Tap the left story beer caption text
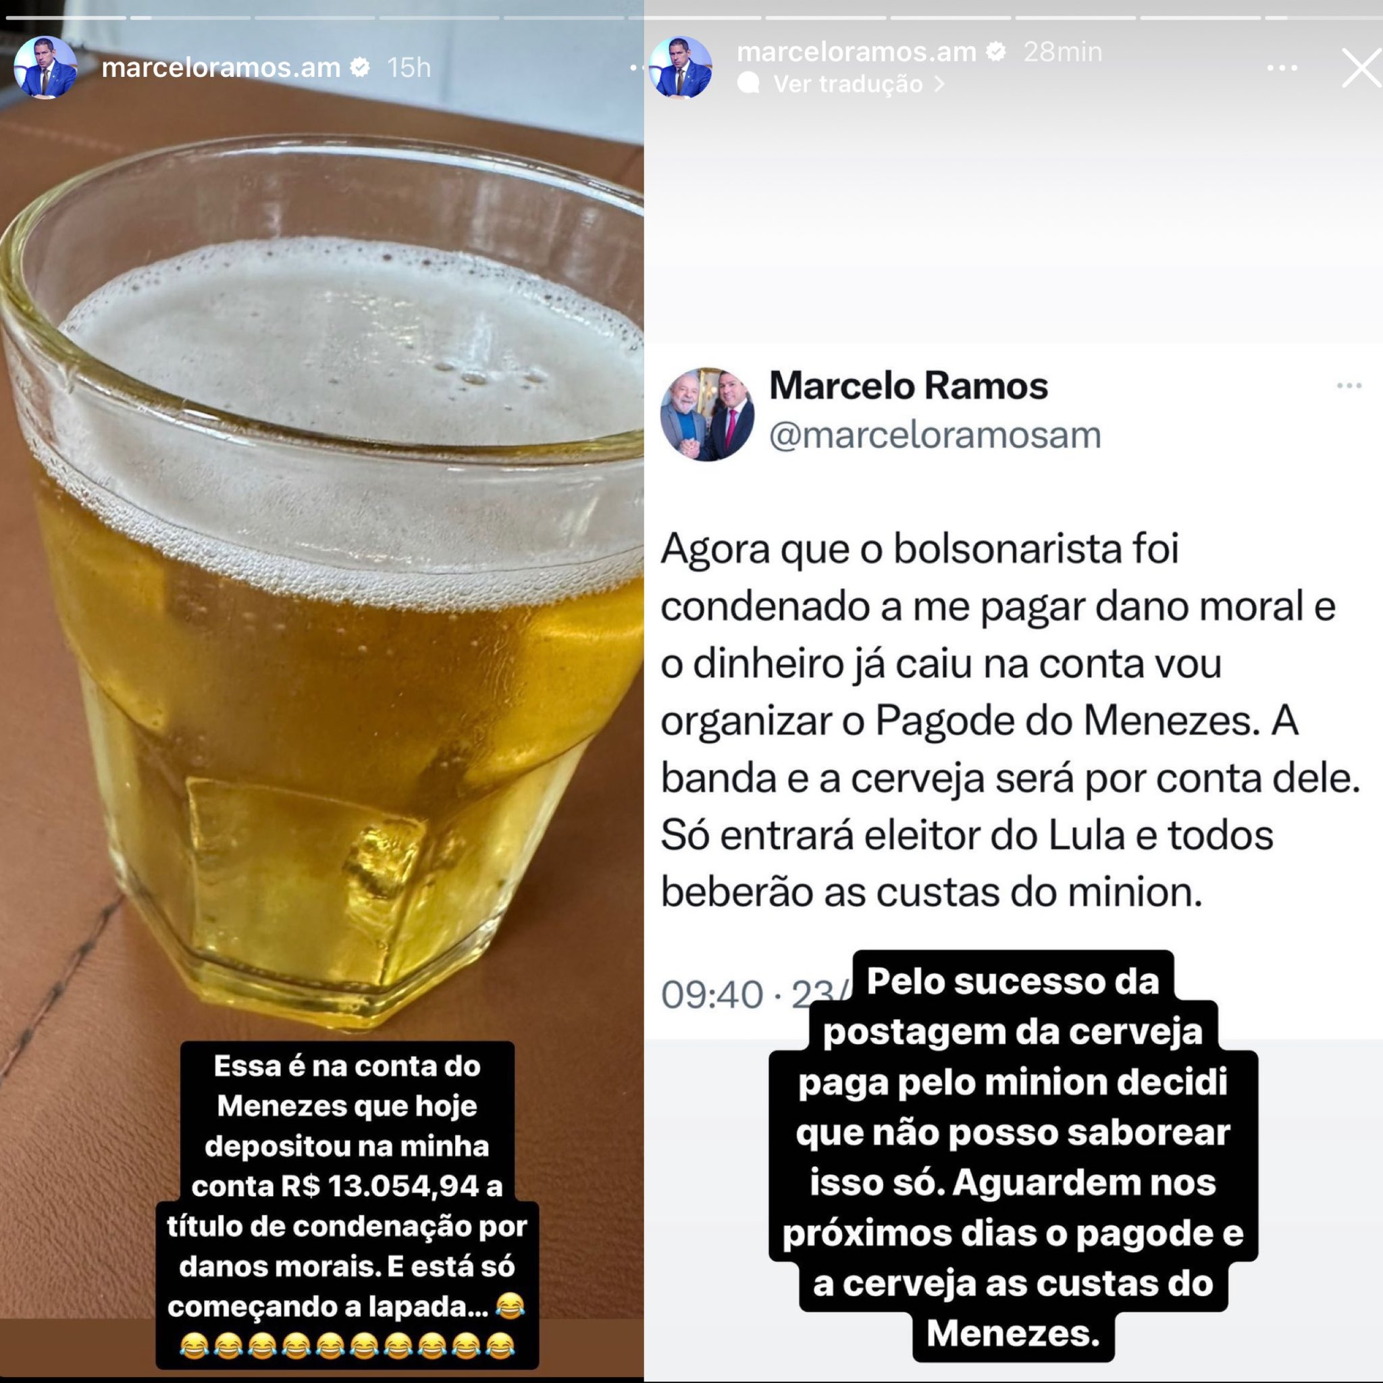 [347, 1205]
